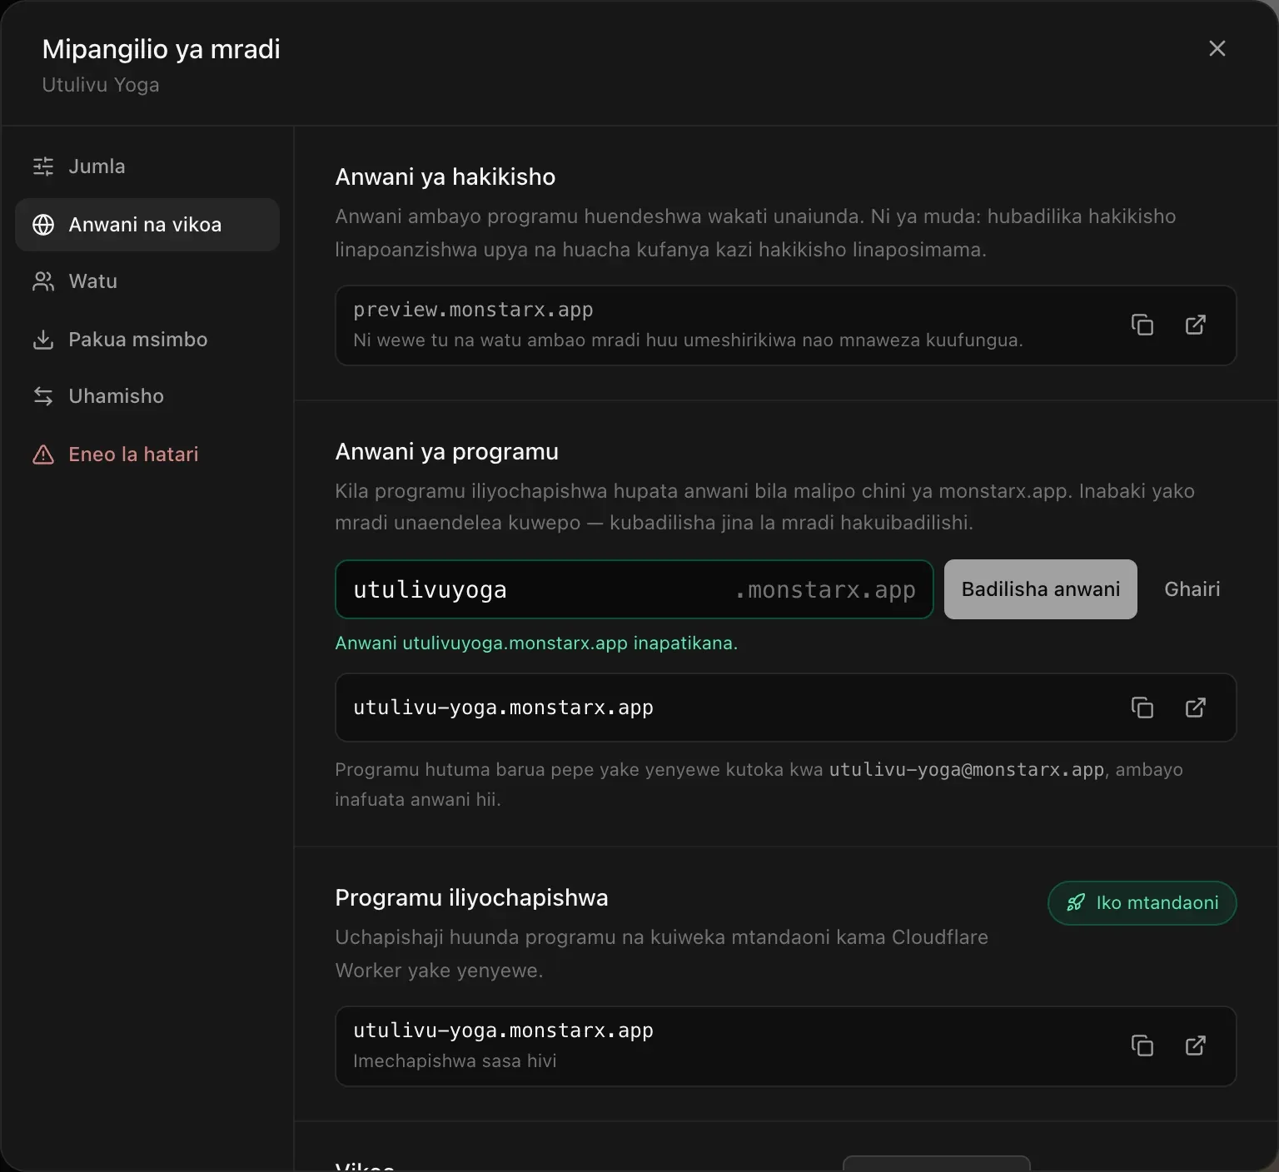Switch to the Uhamisho section

[x=147, y=396]
